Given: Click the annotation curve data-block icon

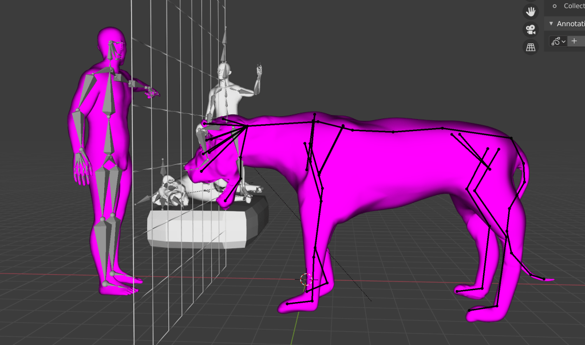Looking at the screenshot, I should coord(555,41).
